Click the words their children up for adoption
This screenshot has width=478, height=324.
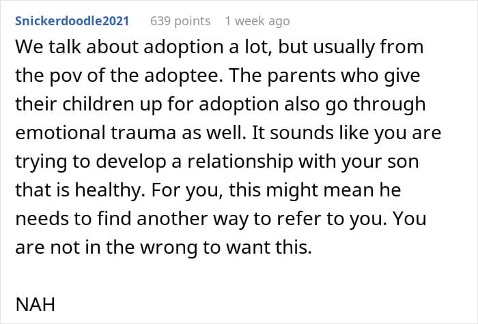tap(147, 104)
